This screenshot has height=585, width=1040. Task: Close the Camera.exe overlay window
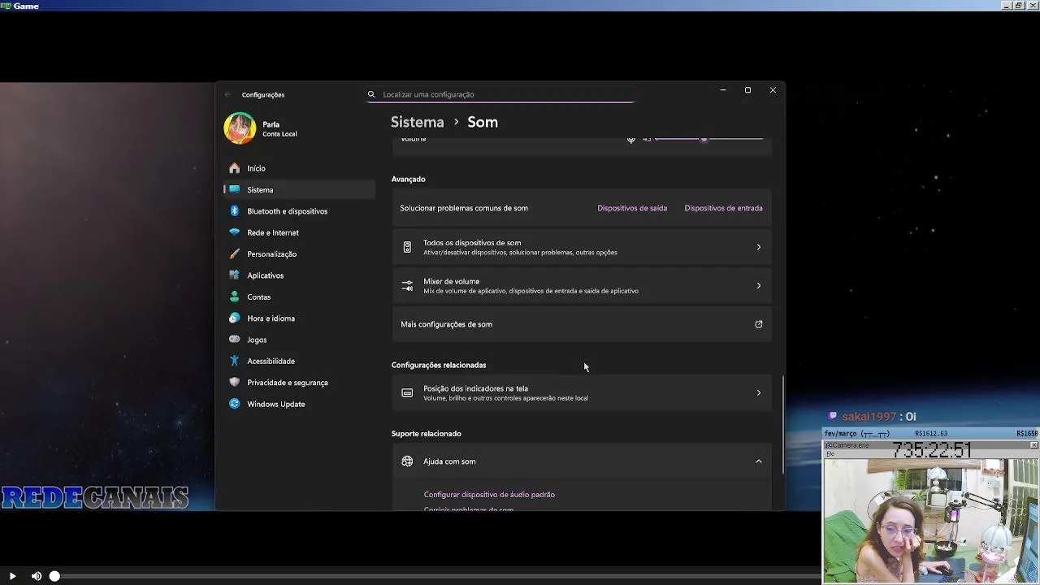tap(1033, 445)
